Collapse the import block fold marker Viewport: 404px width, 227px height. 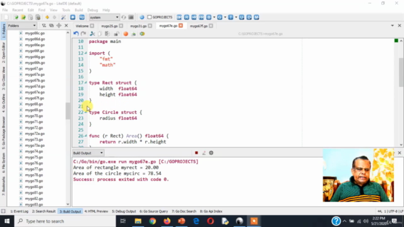(x=86, y=53)
